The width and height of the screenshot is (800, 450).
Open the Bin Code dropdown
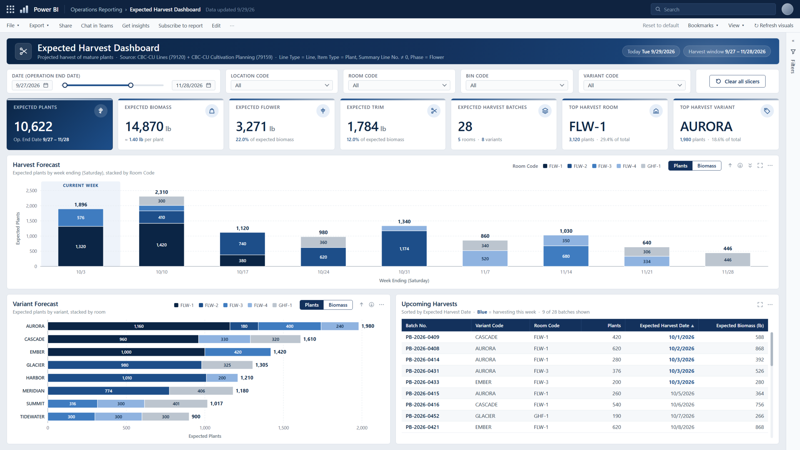(517, 85)
